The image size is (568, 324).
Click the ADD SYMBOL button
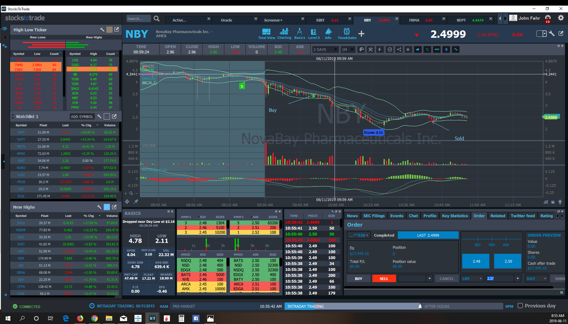pos(82,117)
